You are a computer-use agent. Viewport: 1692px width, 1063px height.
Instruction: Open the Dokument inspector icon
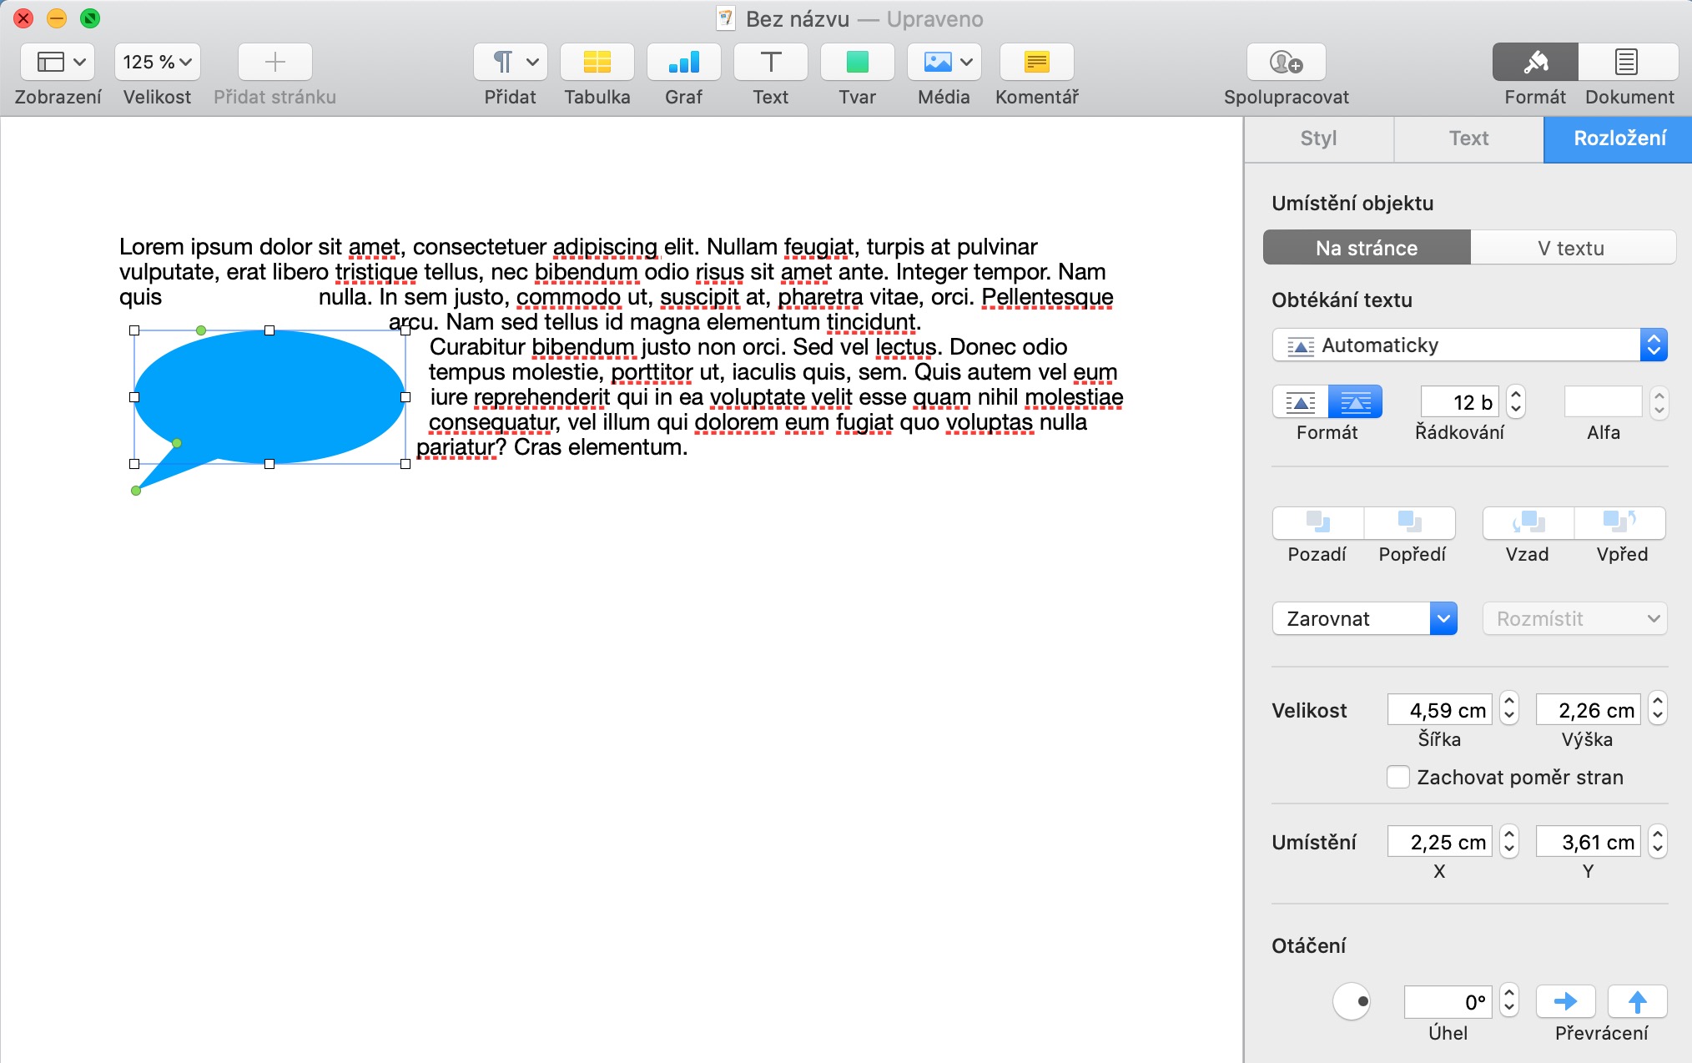(x=1627, y=63)
